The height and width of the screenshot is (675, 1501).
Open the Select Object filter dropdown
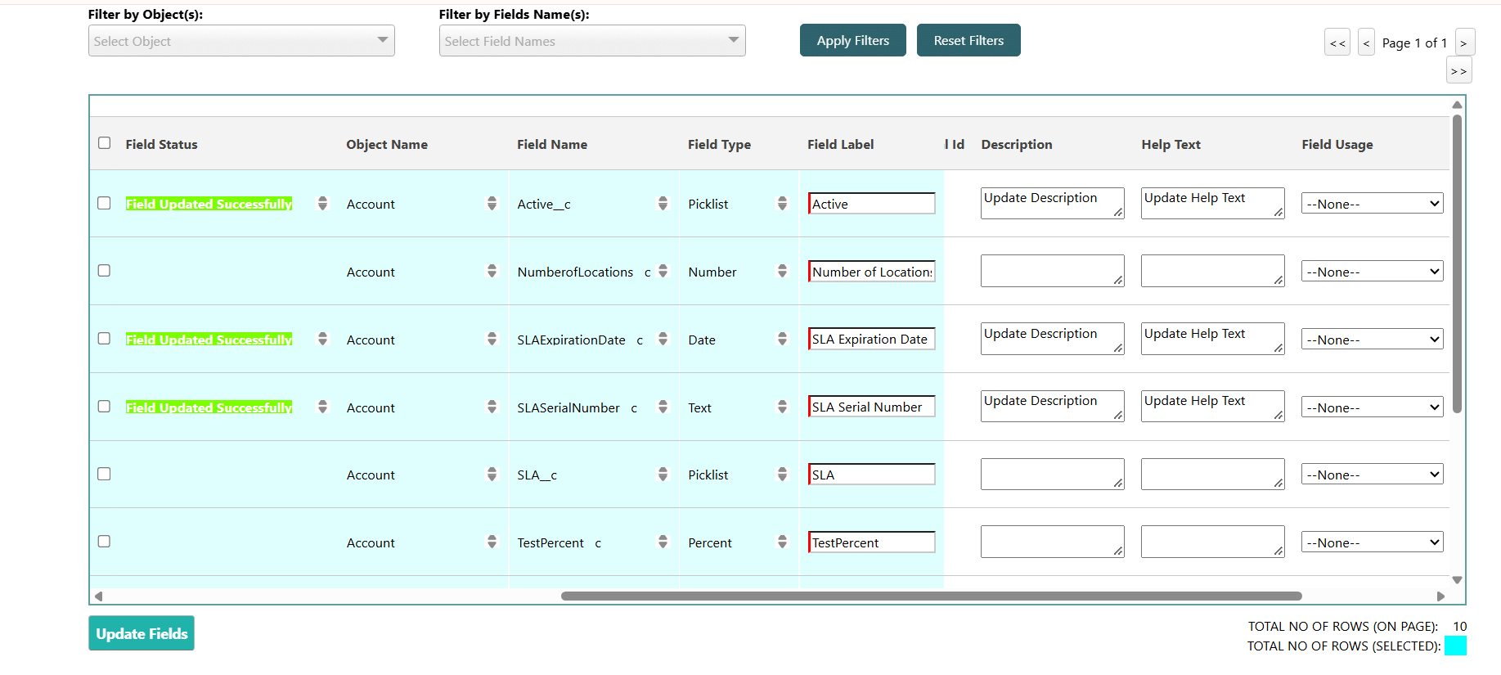(241, 41)
